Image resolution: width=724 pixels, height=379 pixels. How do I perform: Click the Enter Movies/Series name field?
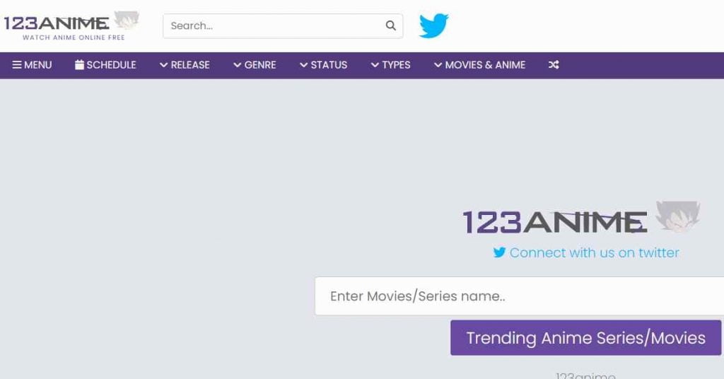coord(516,296)
